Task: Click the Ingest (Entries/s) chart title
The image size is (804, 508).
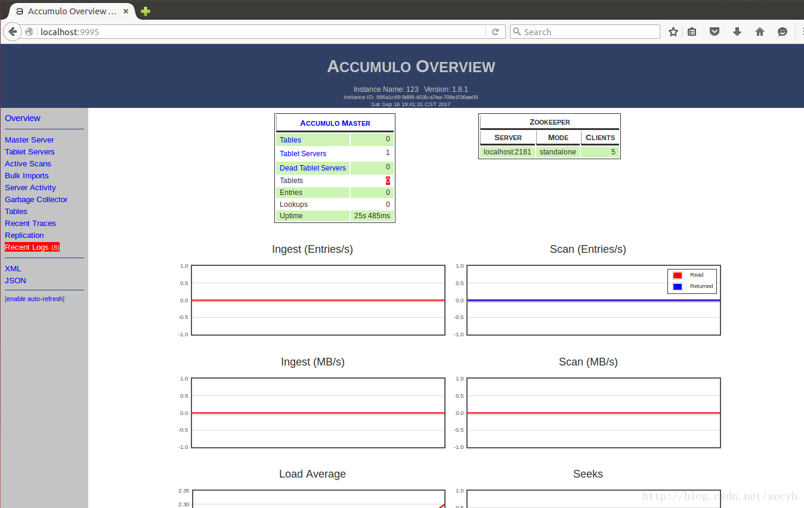Action: 313,249
